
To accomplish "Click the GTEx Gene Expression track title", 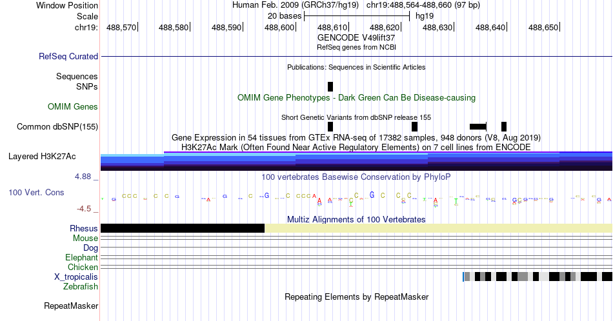I will pyautogui.click(x=356, y=138).
